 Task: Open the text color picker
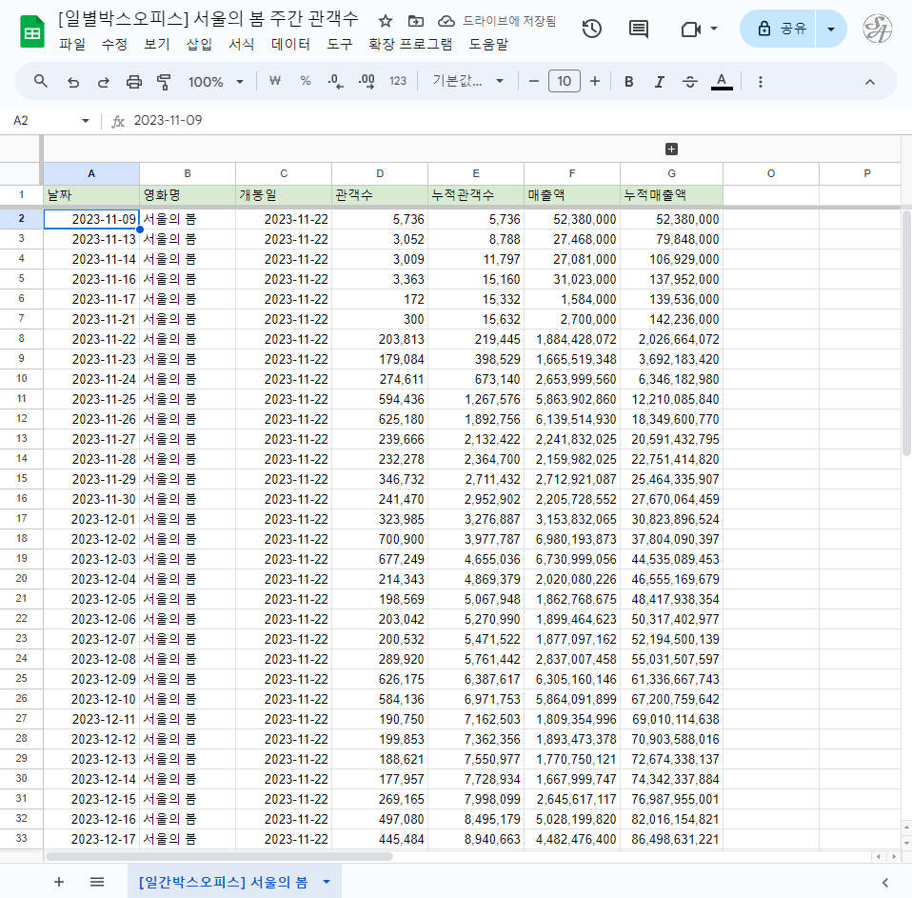pos(722,82)
